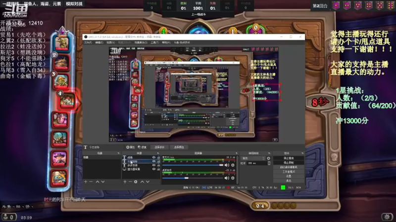Pop out the Audio Mixer dock panel
Image resolution: width=396 pixels, height=222 pixels.
[x=237, y=153]
